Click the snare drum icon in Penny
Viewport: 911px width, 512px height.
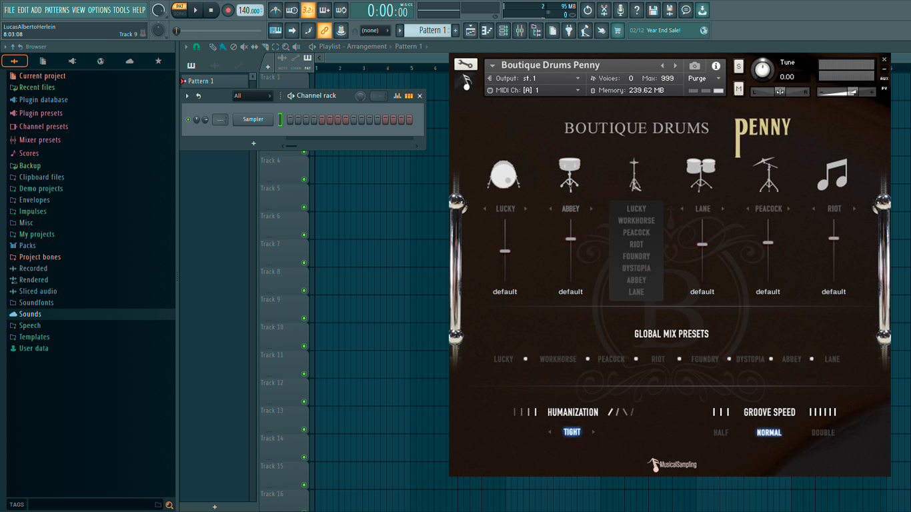coord(570,174)
